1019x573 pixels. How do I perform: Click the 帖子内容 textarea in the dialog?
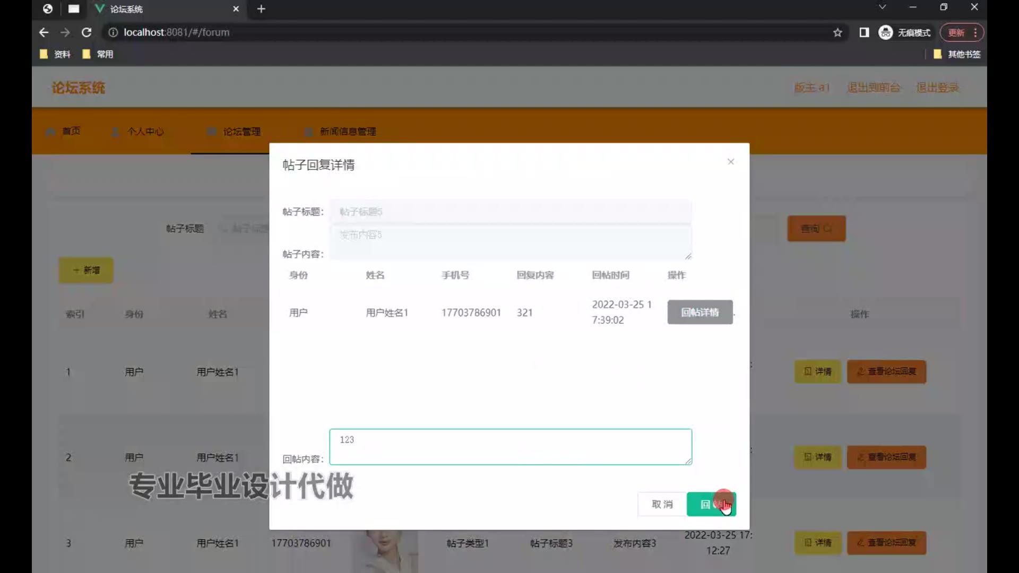click(x=511, y=242)
